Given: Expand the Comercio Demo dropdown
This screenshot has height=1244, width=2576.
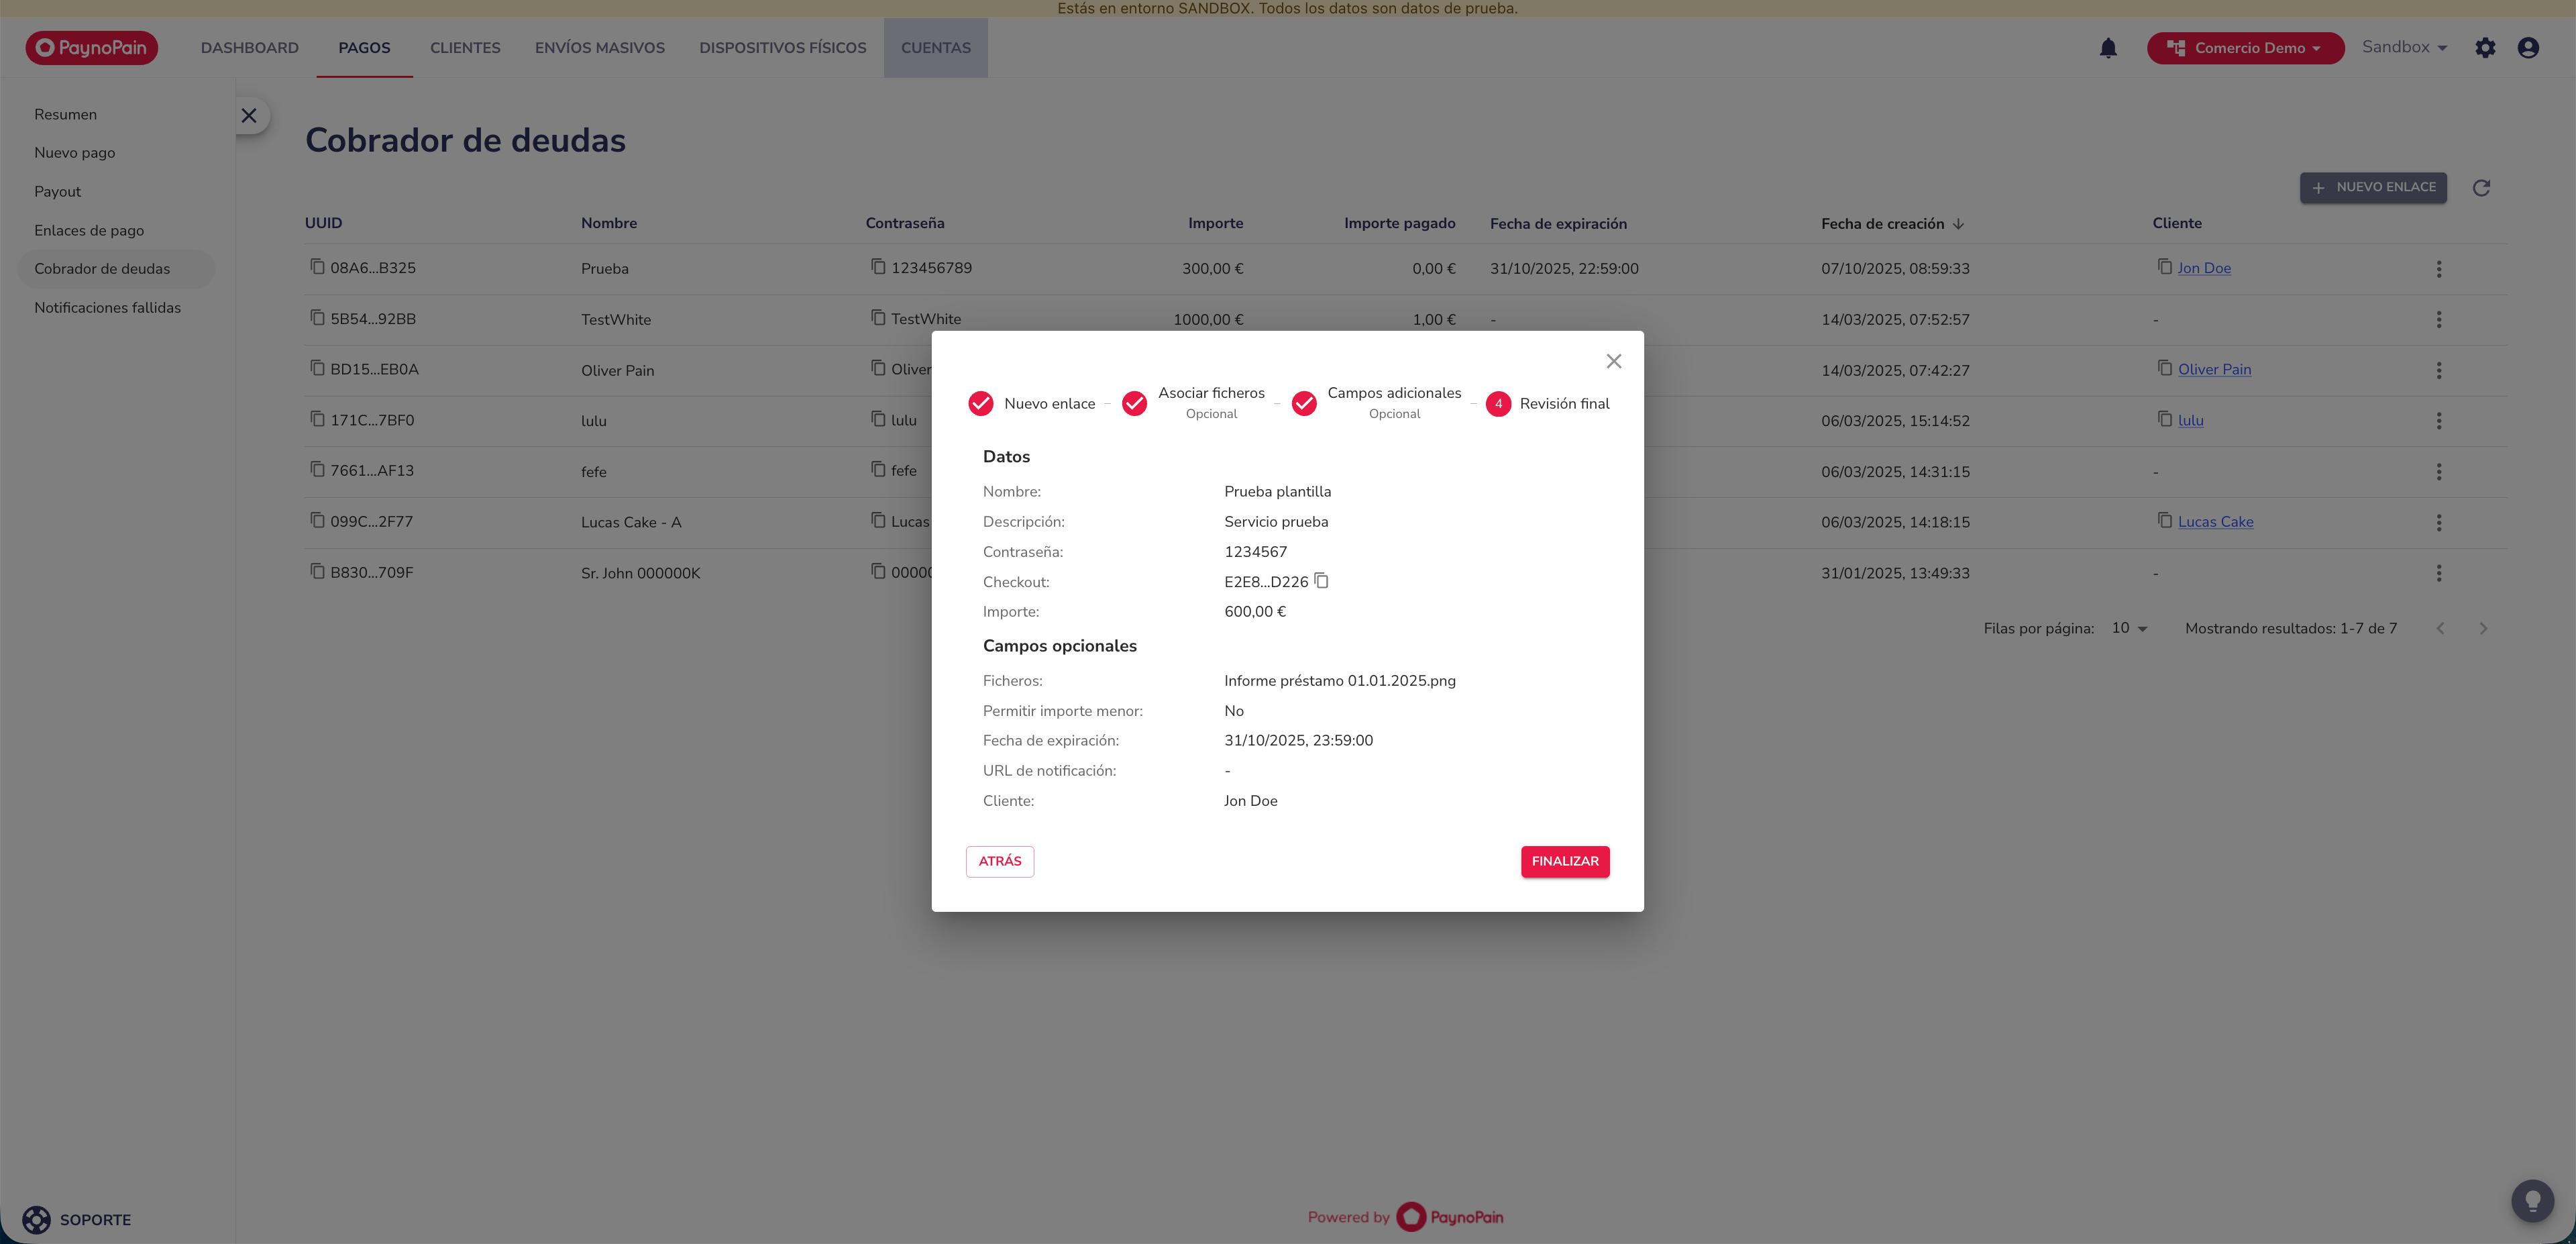Looking at the screenshot, I should [2245, 48].
